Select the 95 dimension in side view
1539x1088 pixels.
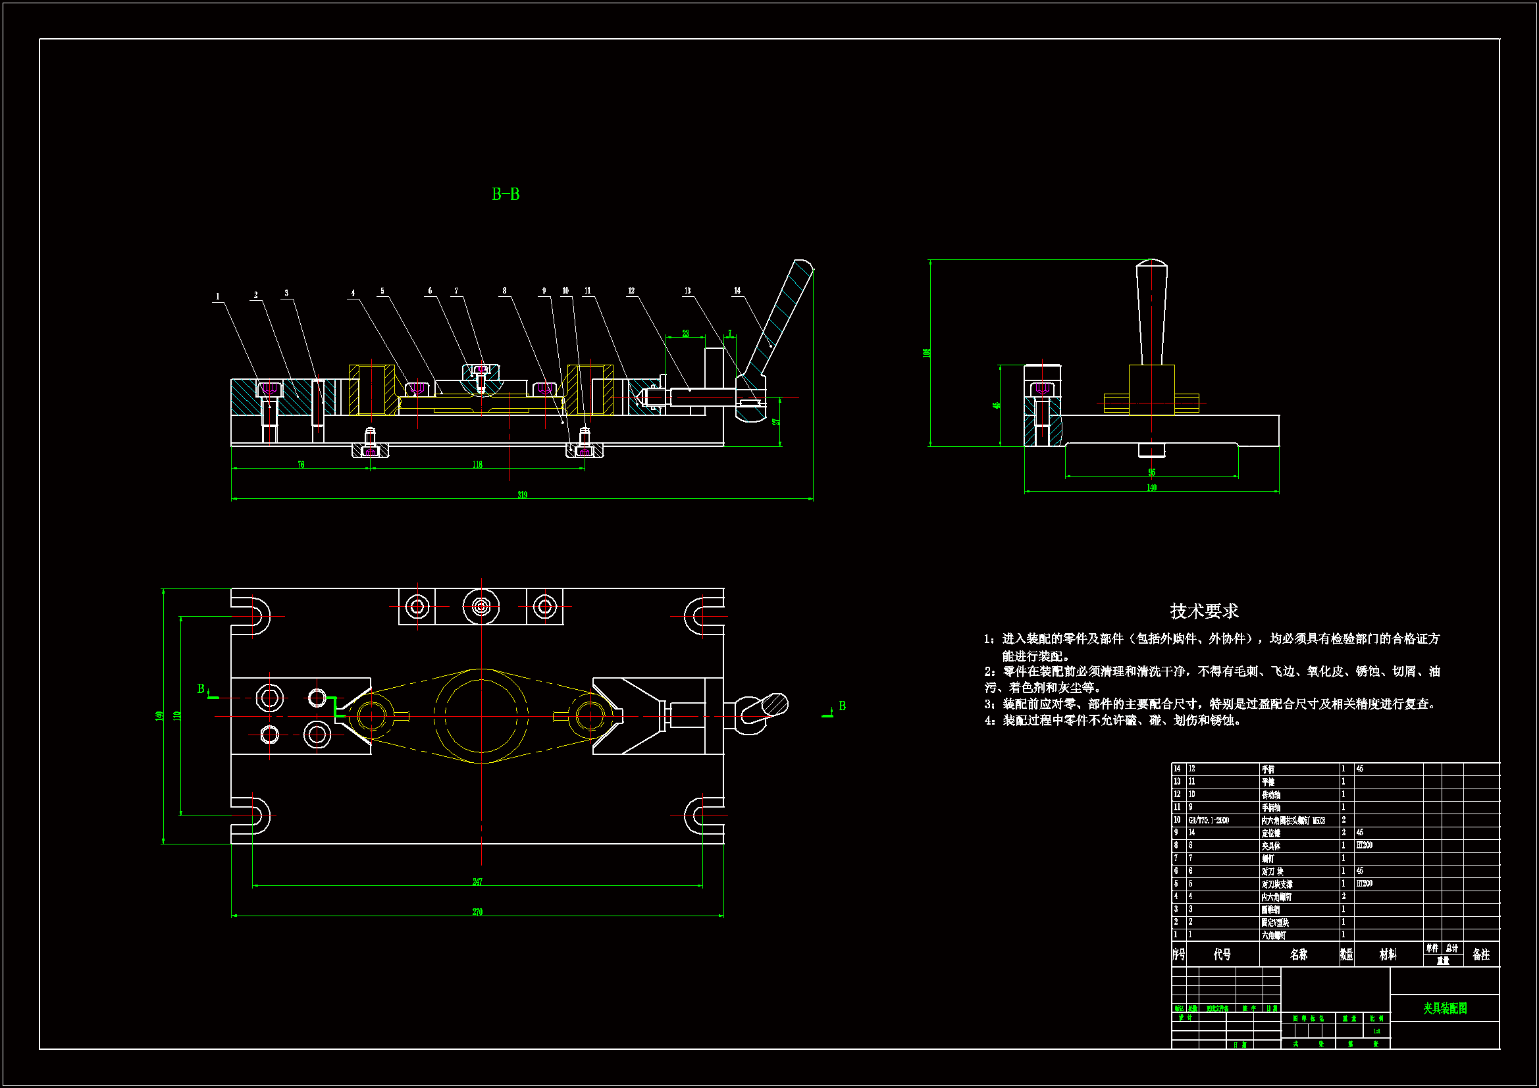1151,473
